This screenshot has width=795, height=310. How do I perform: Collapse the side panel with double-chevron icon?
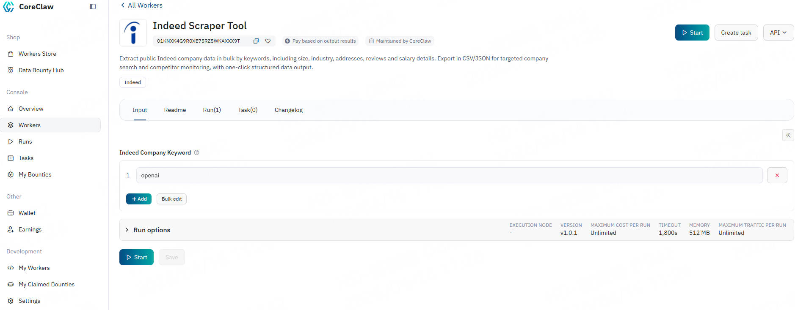click(788, 135)
